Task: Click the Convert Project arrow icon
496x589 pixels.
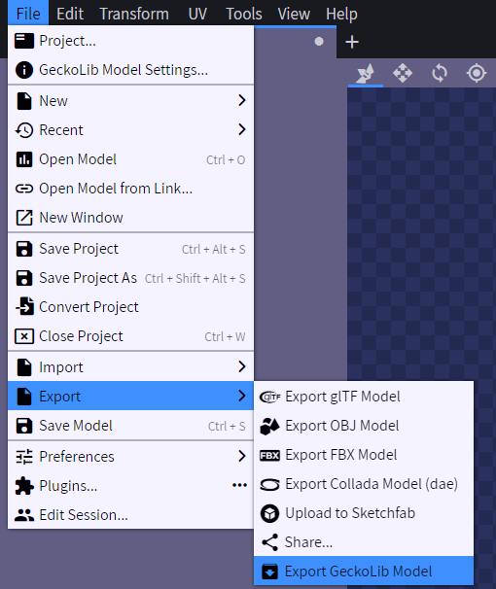Action: tap(25, 306)
